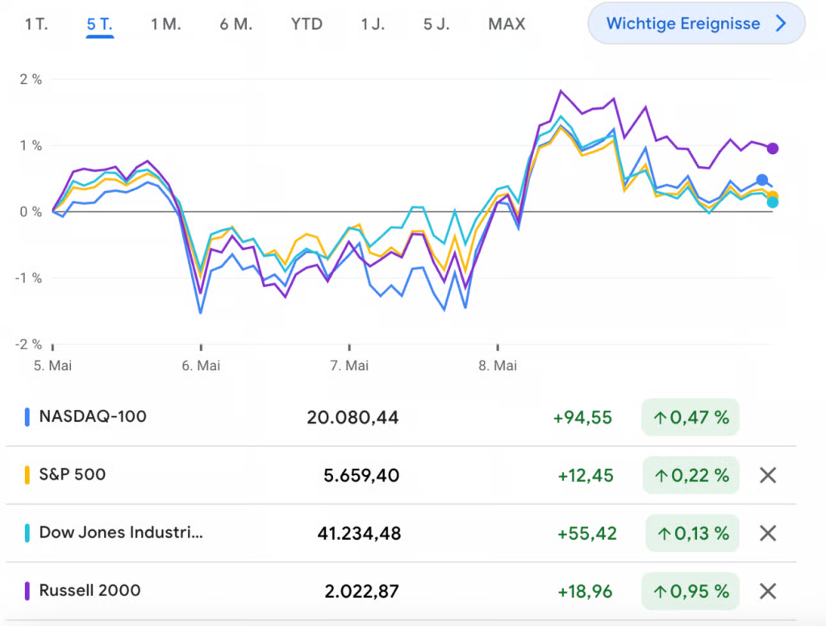Choose the 5 J. time range
The image size is (826, 626).
point(436,24)
